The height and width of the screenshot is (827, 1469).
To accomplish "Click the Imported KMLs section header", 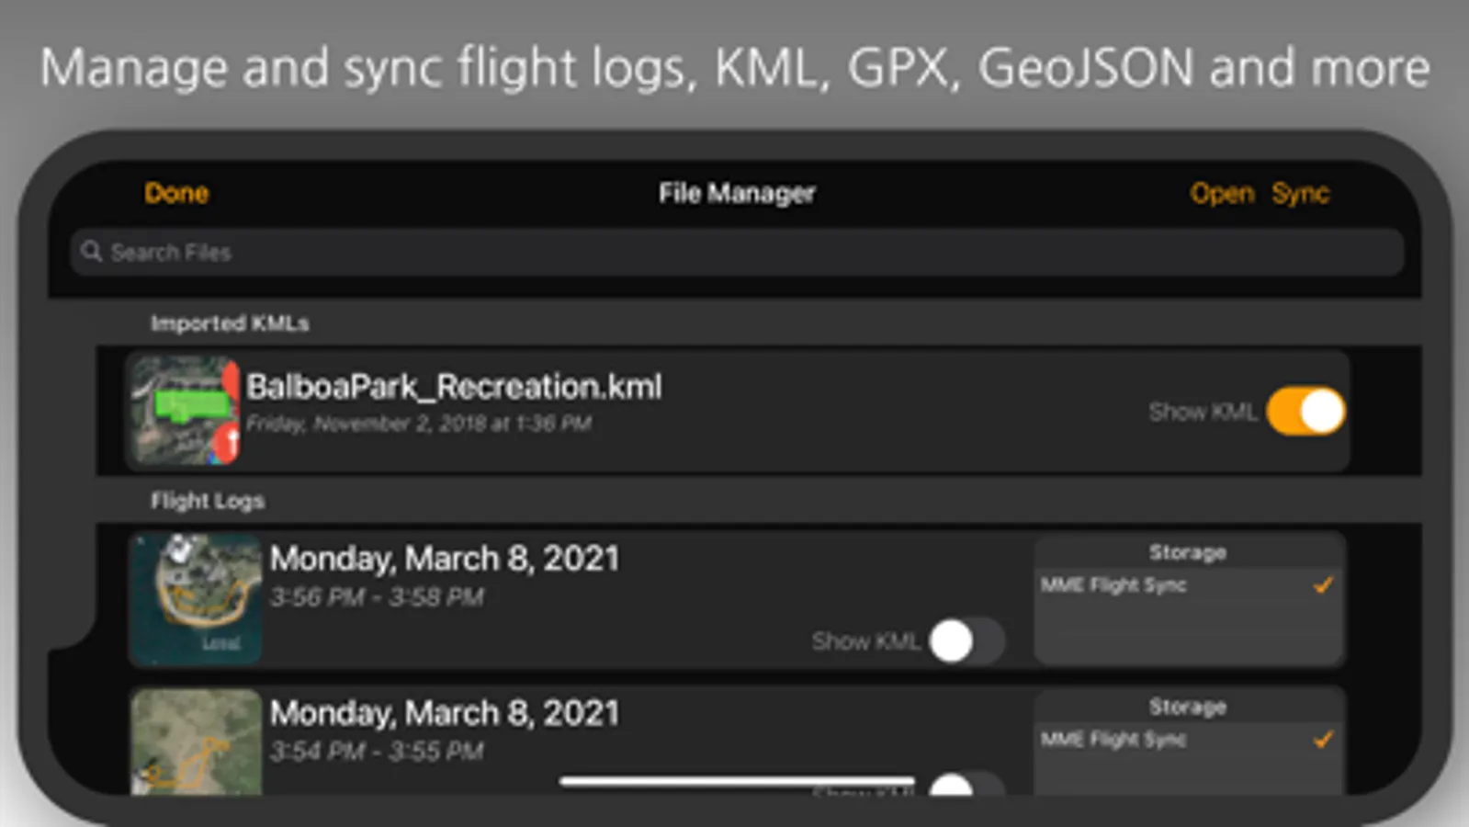I will click(230, 323).
